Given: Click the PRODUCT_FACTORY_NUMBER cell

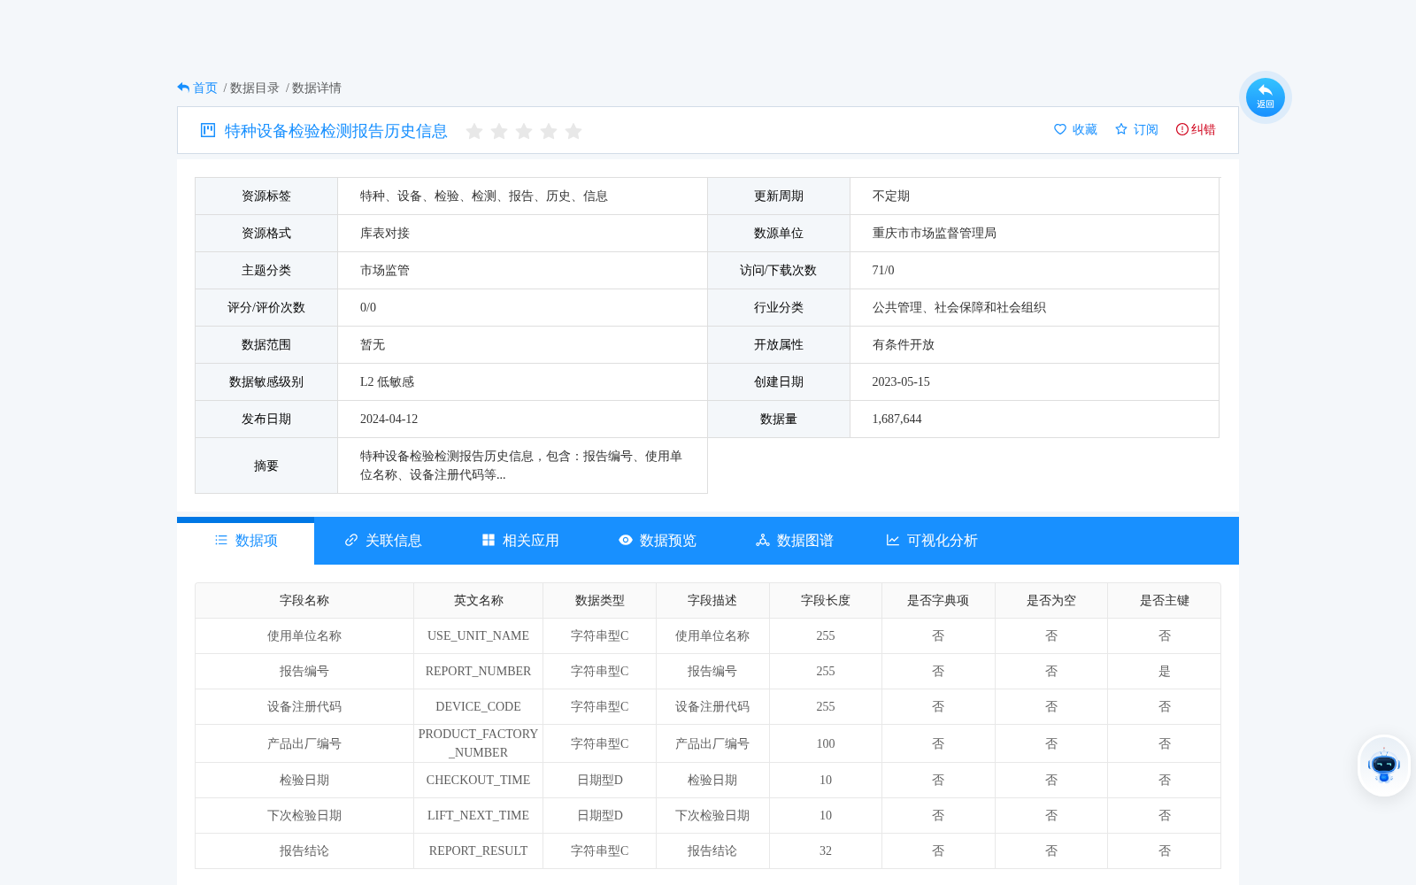Looking at the screenshot, I should (x=479, y=743).
